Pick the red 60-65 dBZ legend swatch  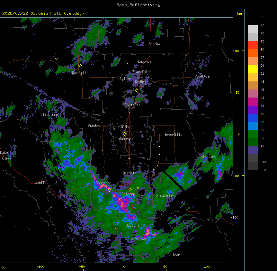253,45
